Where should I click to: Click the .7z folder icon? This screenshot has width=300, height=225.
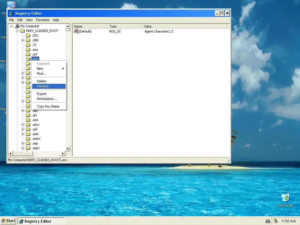(x=28, y=45)
